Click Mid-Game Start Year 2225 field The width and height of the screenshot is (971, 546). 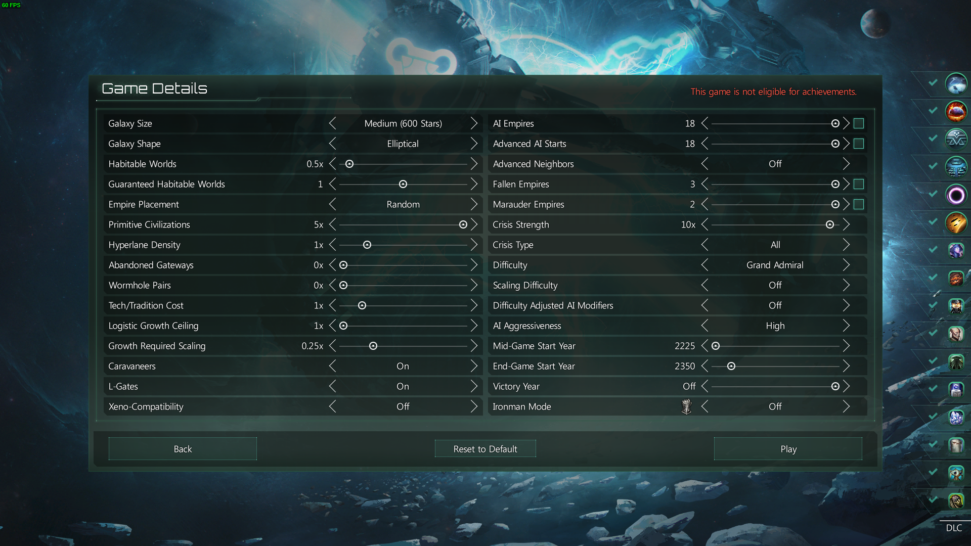pyautogui.click(x=684, y=345)
